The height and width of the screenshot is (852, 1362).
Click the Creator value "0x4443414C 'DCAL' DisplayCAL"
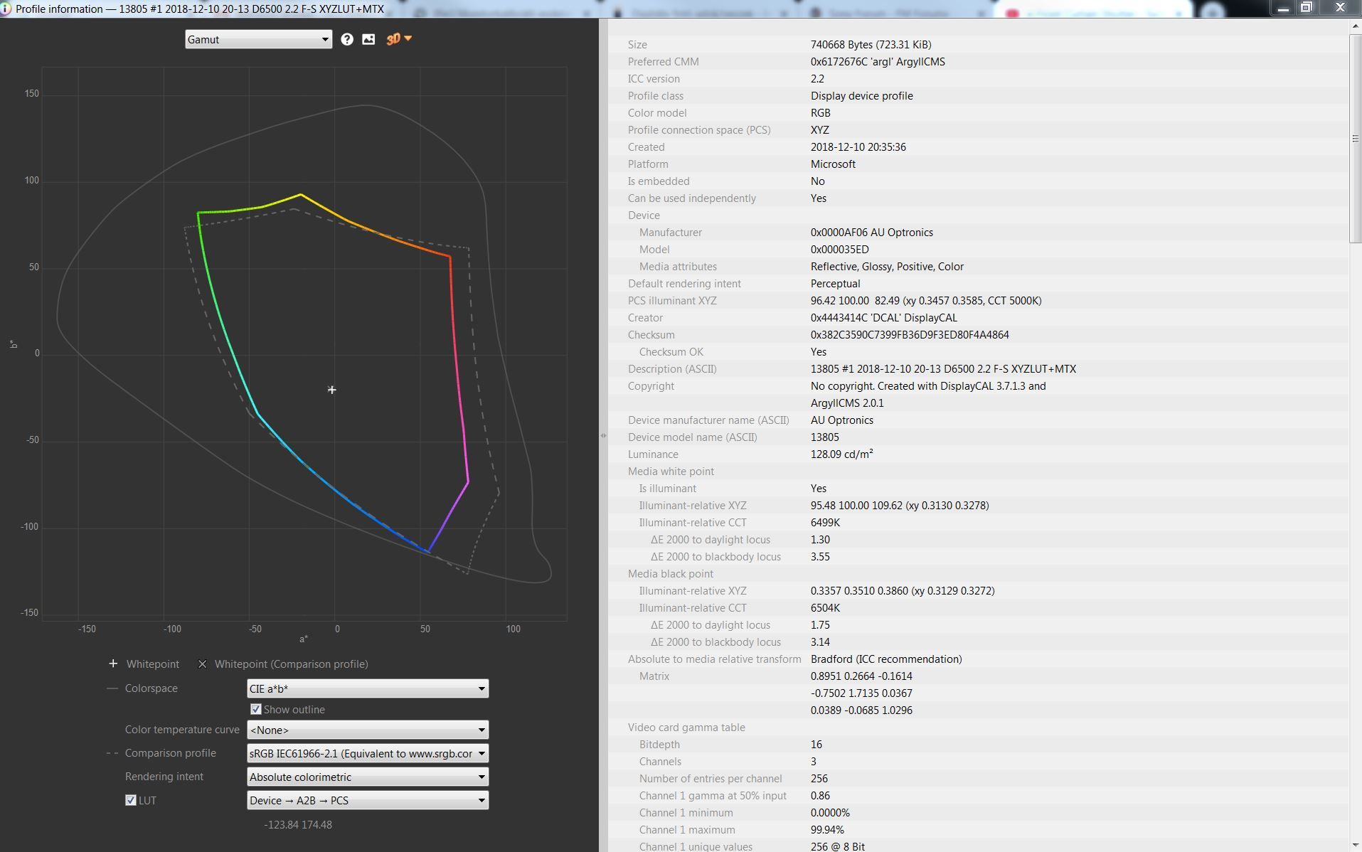(x=883, y=318)
